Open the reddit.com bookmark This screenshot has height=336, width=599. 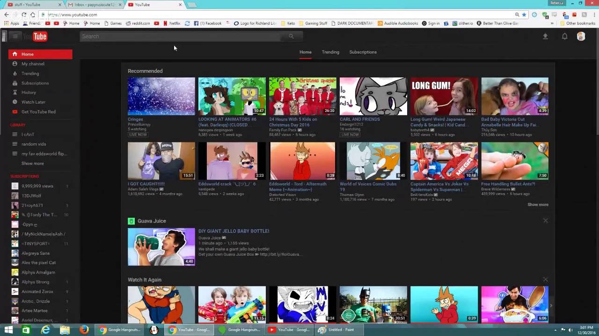tap(138, 23)
